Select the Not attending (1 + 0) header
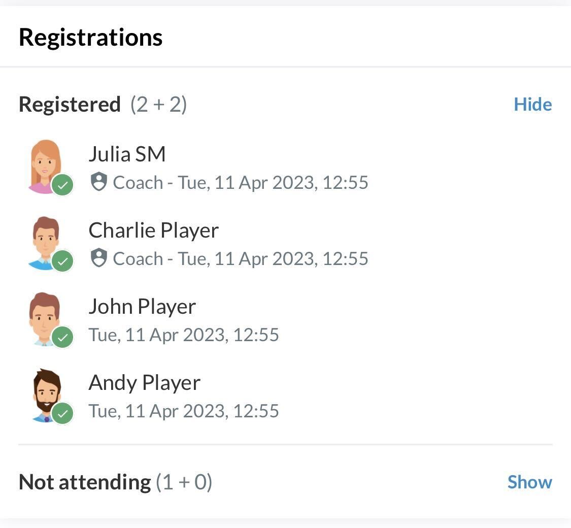 [x=115, y=482]
